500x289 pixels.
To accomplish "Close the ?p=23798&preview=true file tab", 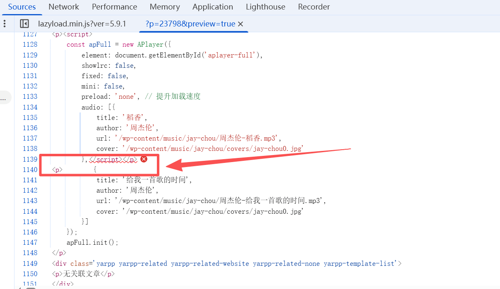I will (x=240, y=24).
